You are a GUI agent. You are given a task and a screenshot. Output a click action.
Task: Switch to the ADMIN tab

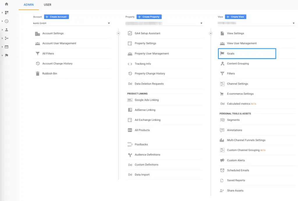coord(29,5)
